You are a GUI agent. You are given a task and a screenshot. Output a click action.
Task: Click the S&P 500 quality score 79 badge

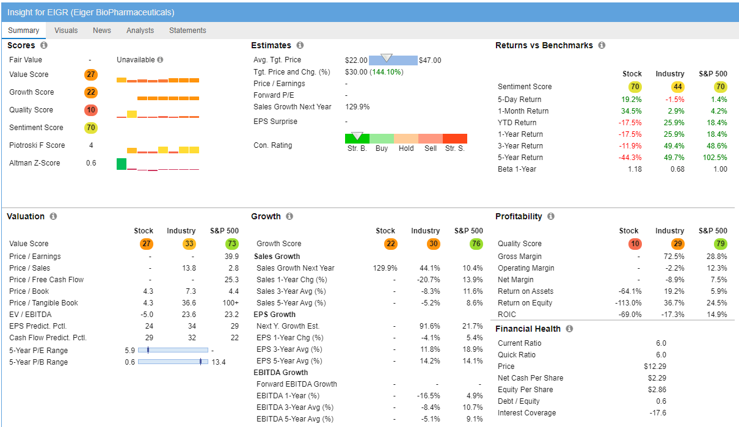(x=721, y=244)
